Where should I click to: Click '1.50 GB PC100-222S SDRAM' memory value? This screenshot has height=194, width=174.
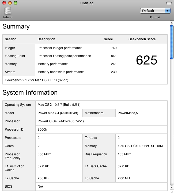(140, 146)
